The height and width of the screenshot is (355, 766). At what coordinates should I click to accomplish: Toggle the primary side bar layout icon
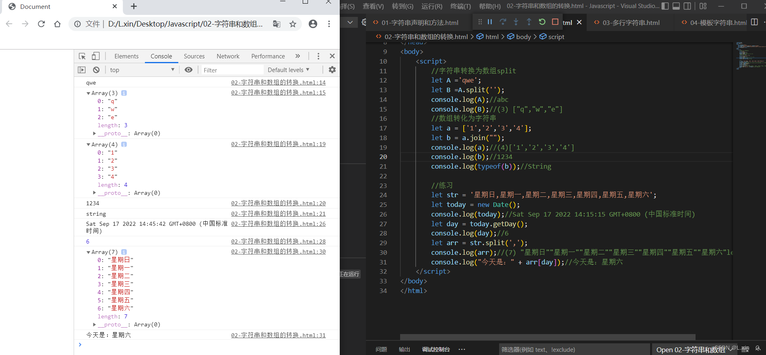click(665, 6)
